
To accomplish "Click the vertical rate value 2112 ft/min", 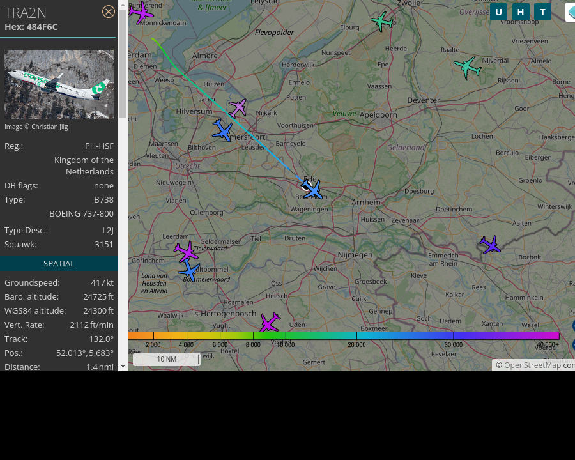I will [x=91, y=325].
